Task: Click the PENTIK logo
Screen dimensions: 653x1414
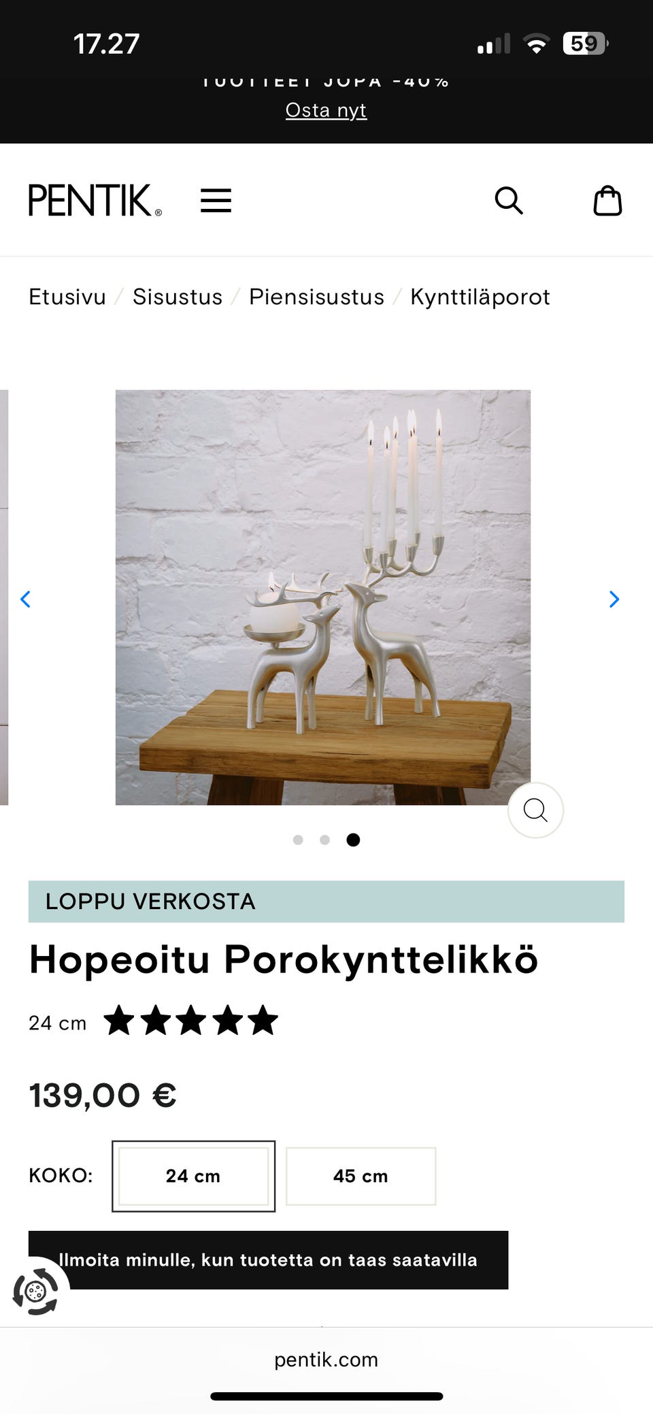Action: 95,200
